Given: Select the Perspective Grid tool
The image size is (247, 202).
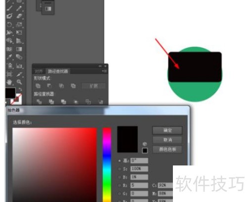Looking at the screenshot, I should click(19, 40).
